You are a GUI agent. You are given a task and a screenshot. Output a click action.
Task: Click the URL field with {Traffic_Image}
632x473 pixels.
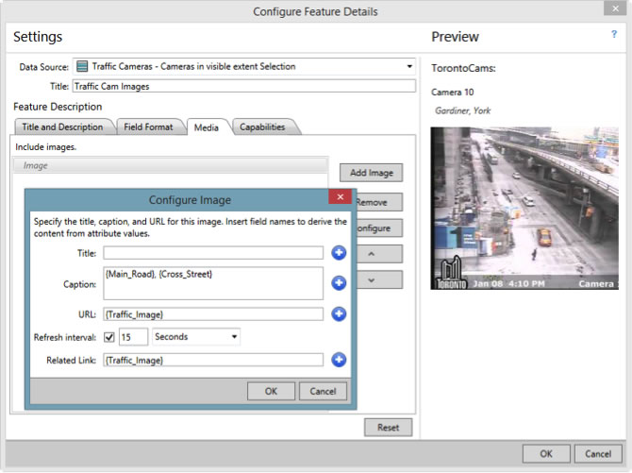(x=213, y=314)
